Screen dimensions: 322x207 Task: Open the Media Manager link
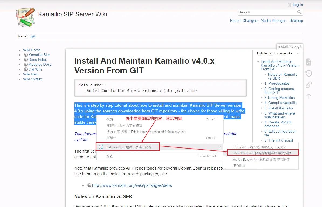click(x=273, y=20)
